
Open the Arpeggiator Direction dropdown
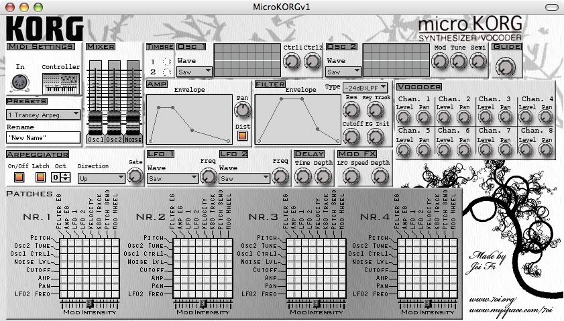click(x=101, y=178)
